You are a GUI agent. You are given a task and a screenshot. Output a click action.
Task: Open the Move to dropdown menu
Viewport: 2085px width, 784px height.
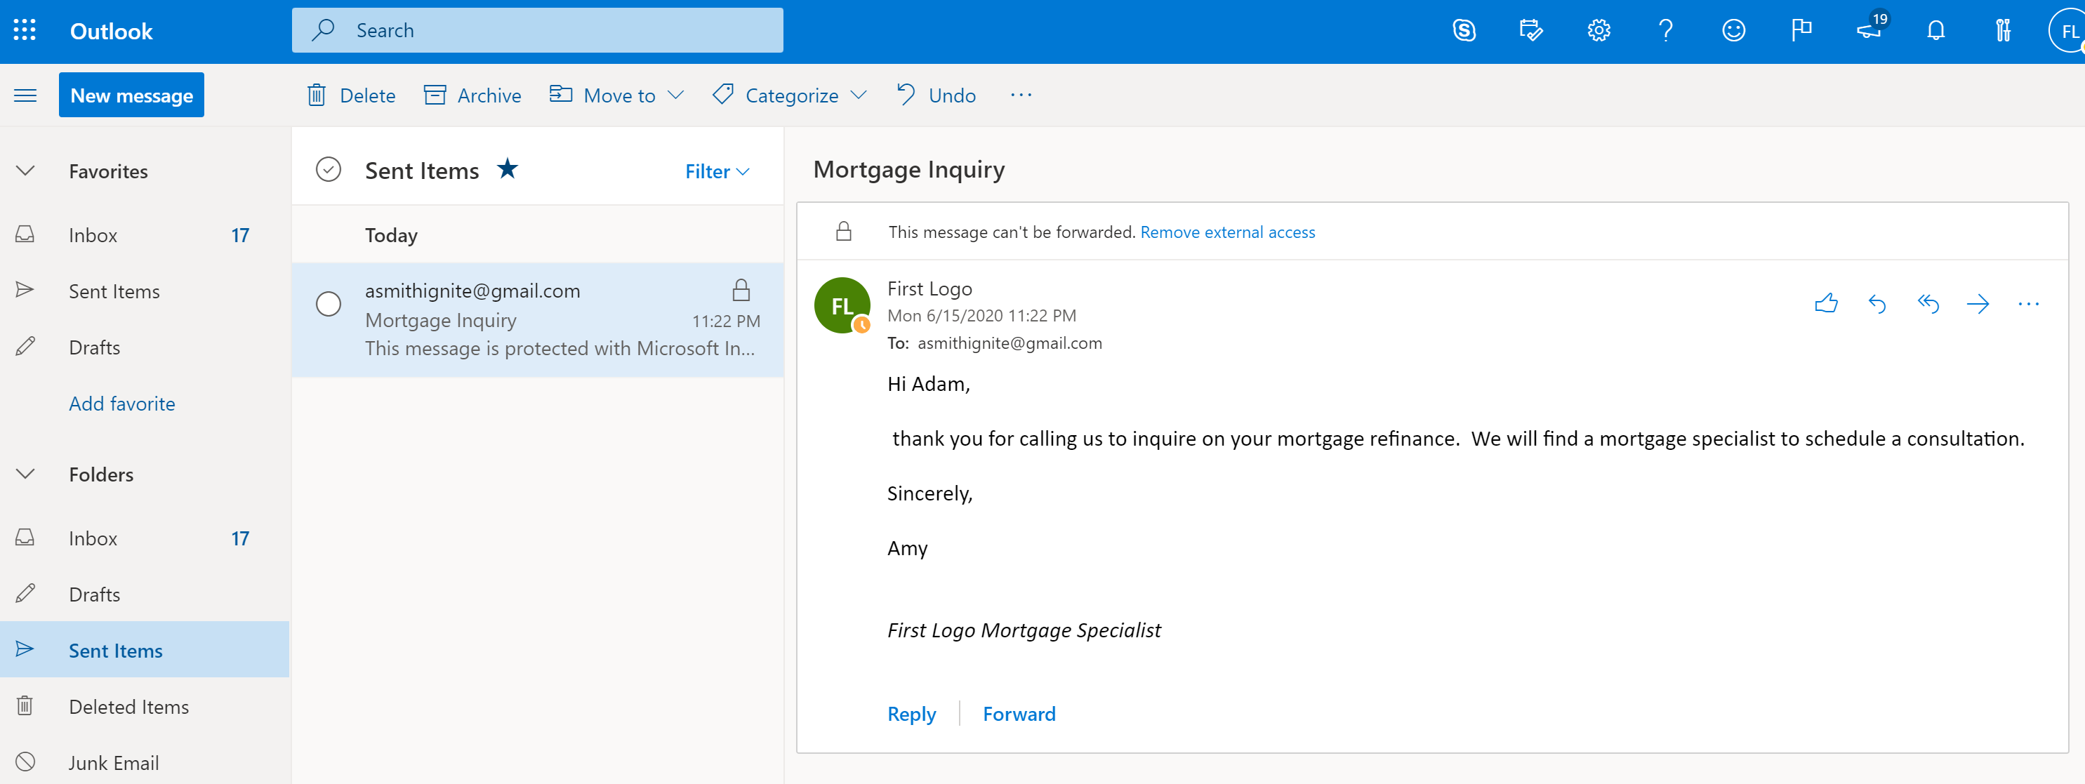click(x=675, y=94)
